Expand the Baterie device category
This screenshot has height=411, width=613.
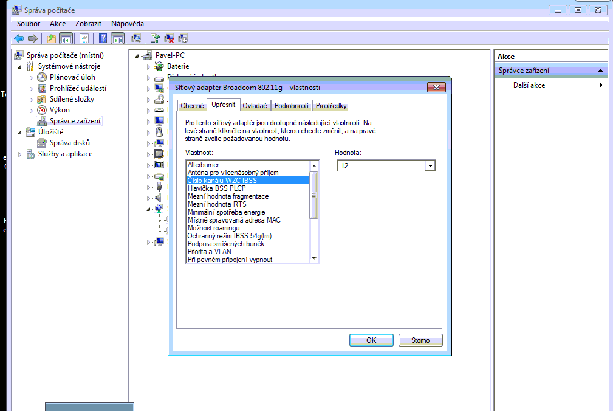(148, 67)
